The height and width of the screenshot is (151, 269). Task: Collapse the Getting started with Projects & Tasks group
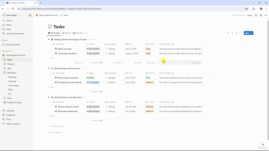(x=49, y=39)
